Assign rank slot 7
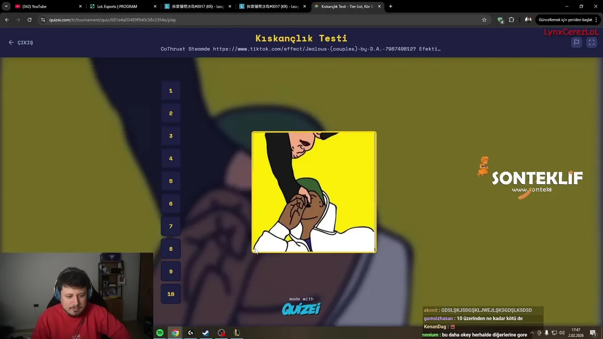This screenshot has width=603, height=339. tap(171, 226)
